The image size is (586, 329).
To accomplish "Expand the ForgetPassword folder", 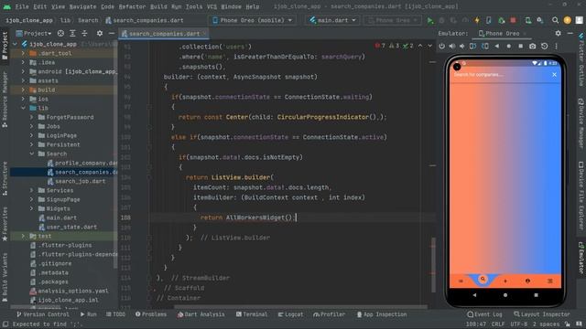I will point(32,117).
